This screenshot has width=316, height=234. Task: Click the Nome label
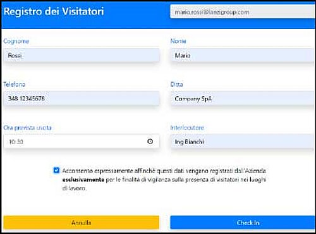(x=178, y=41)
